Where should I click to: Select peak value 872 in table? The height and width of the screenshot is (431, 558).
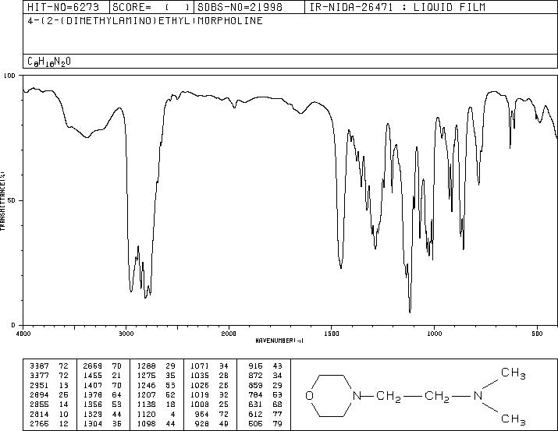pyautogui.click(x=255, y=376)
